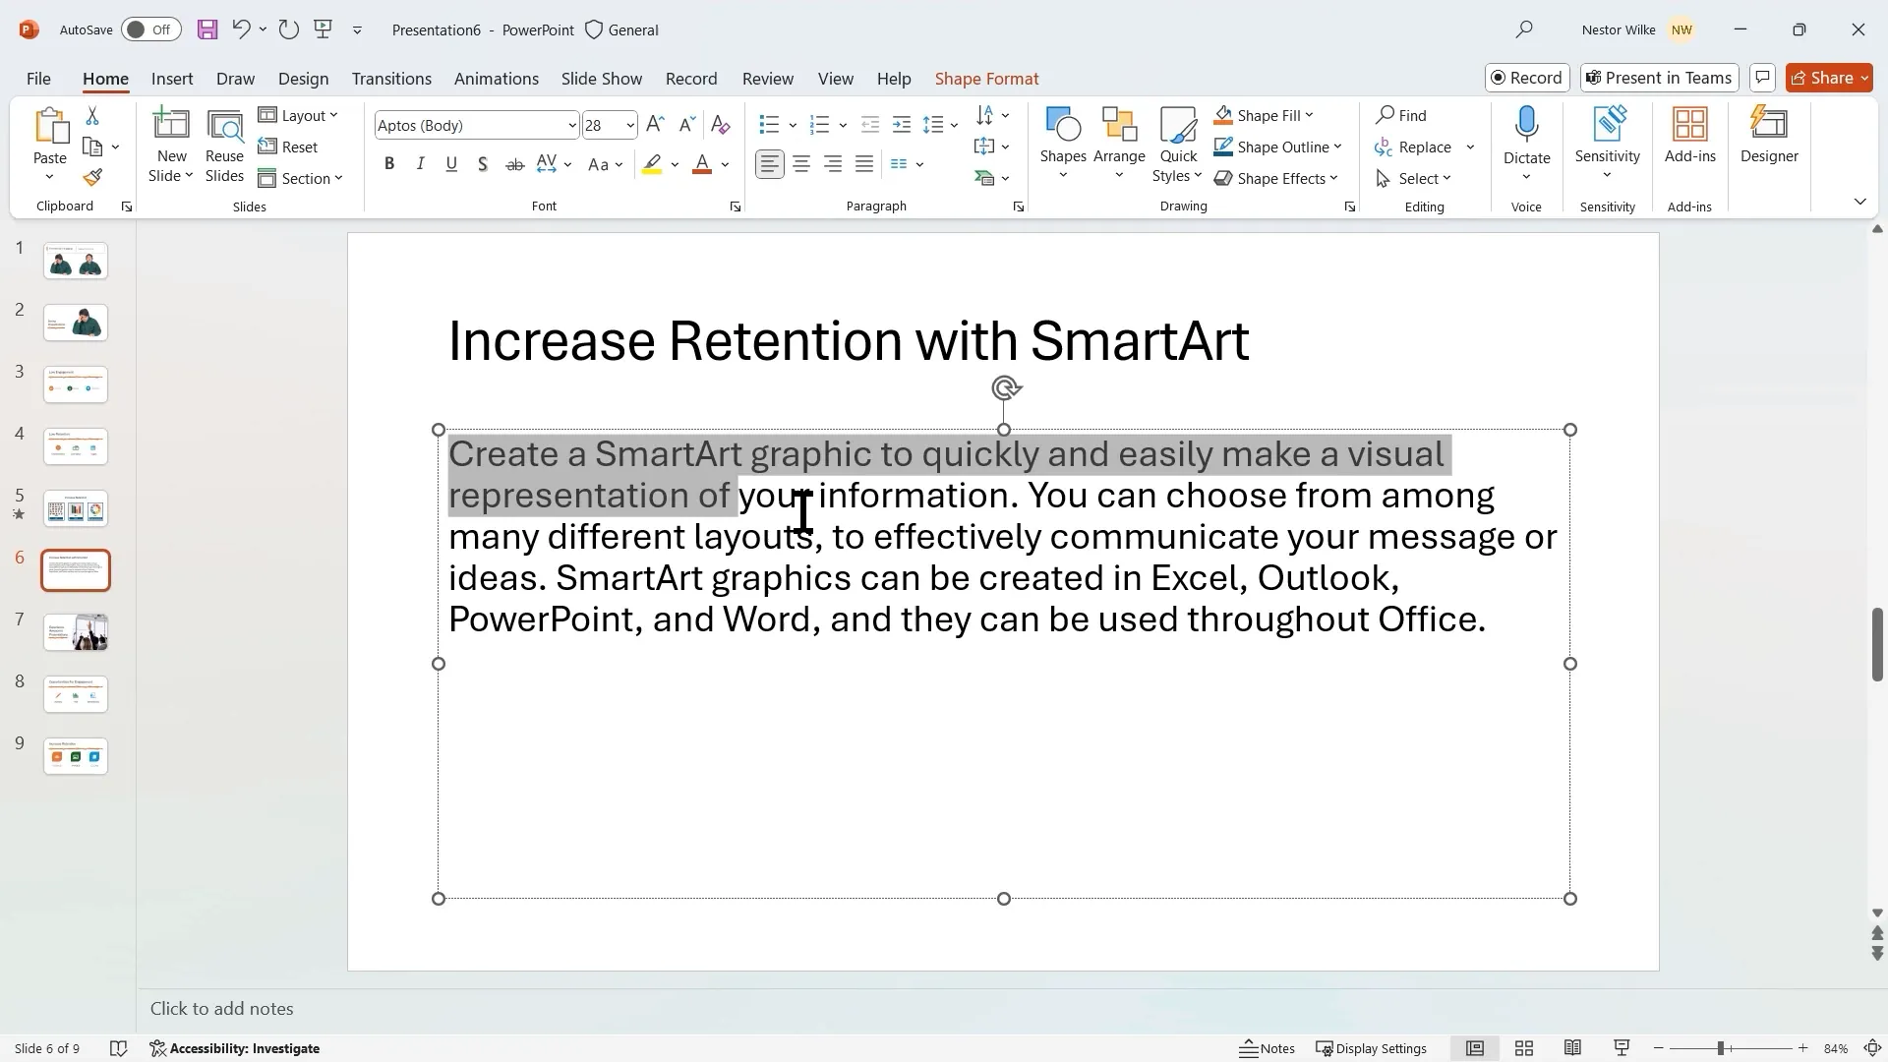
Task: Click the Present in Teams button
Action: [1660, 78]
